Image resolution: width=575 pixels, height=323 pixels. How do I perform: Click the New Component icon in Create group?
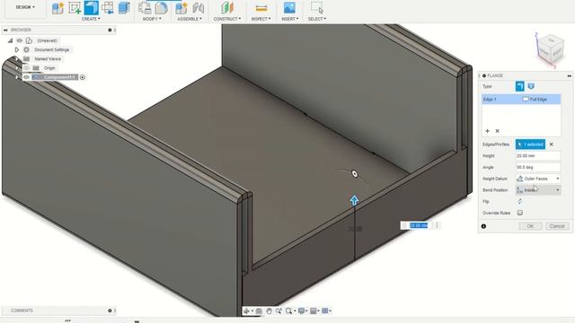pyautogui.click(x=57, y=8)
